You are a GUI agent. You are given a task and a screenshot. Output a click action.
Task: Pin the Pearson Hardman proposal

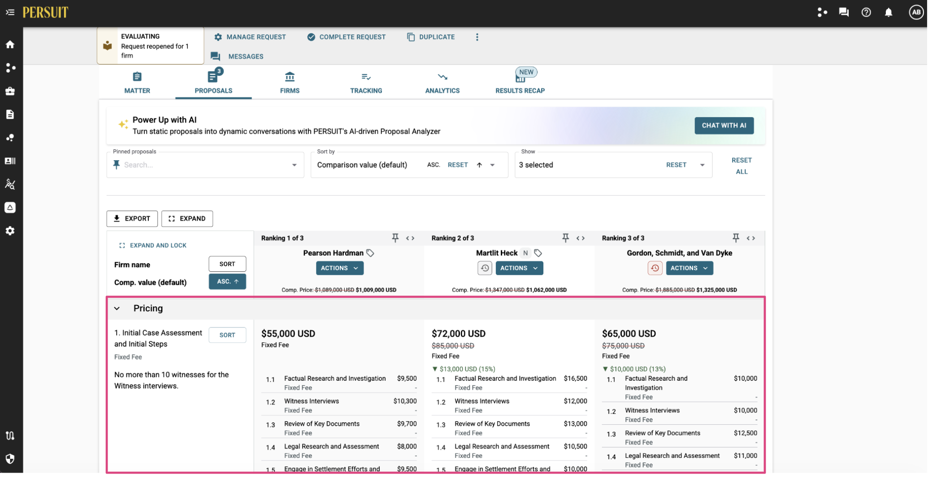(395, 238)
